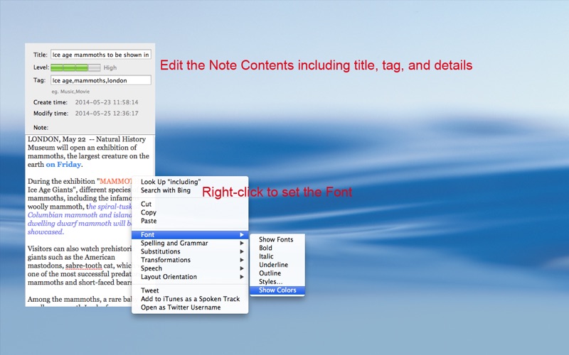Image resolution: width=569 pixels, height=355 pixels.
Task: Click 'Visitors can also watch' paragraph start
Action: pos(61,249)
